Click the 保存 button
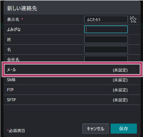This screenshot has width=143, height=137. (x=124, y=129)
